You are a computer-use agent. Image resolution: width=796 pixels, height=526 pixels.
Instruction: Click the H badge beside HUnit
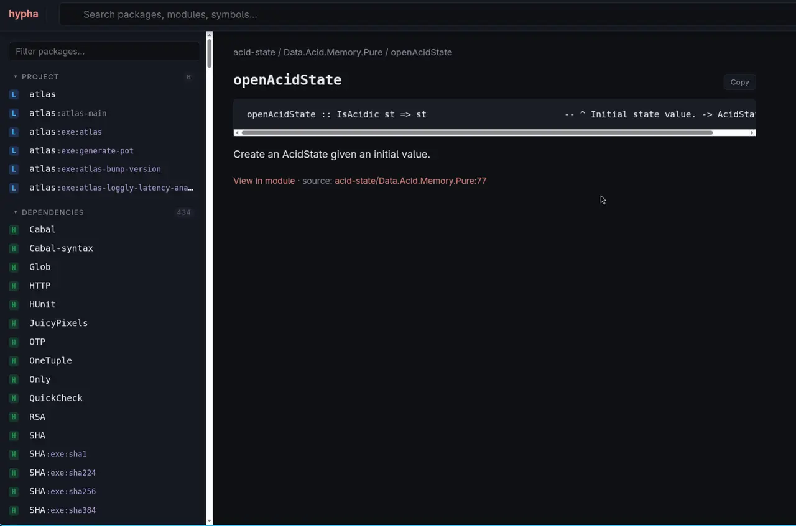(14, 304)
